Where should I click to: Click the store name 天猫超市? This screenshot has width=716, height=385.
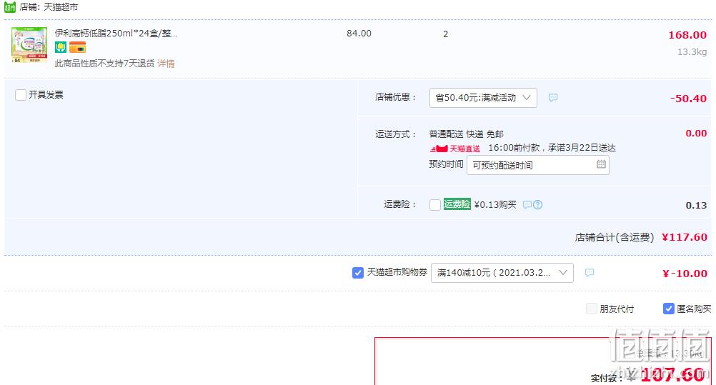61,7
